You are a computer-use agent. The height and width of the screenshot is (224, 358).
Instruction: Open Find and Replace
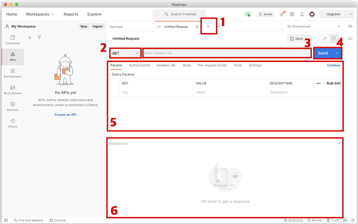(x=28, y=220)
